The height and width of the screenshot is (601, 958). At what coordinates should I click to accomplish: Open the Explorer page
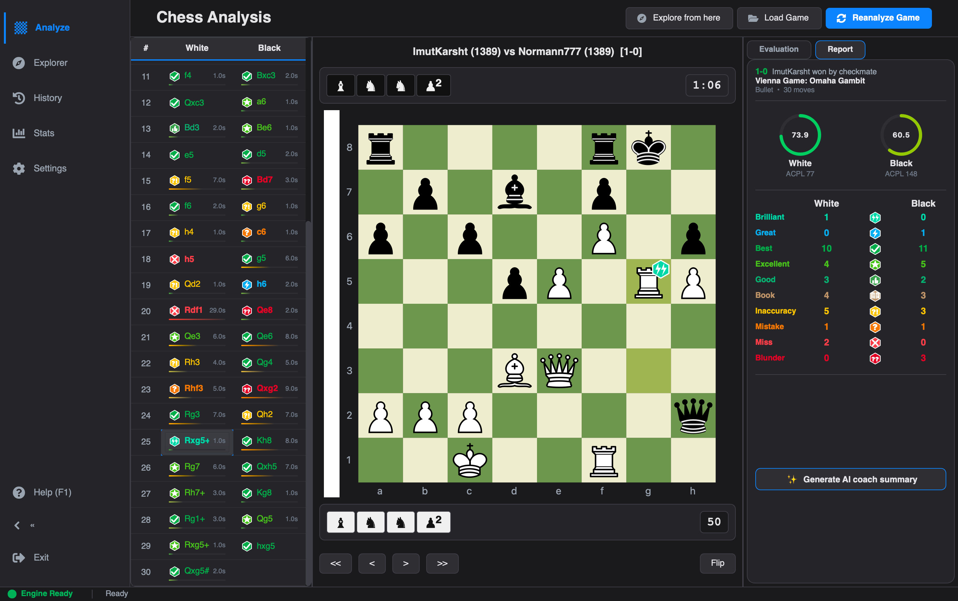tap(40, 63)
